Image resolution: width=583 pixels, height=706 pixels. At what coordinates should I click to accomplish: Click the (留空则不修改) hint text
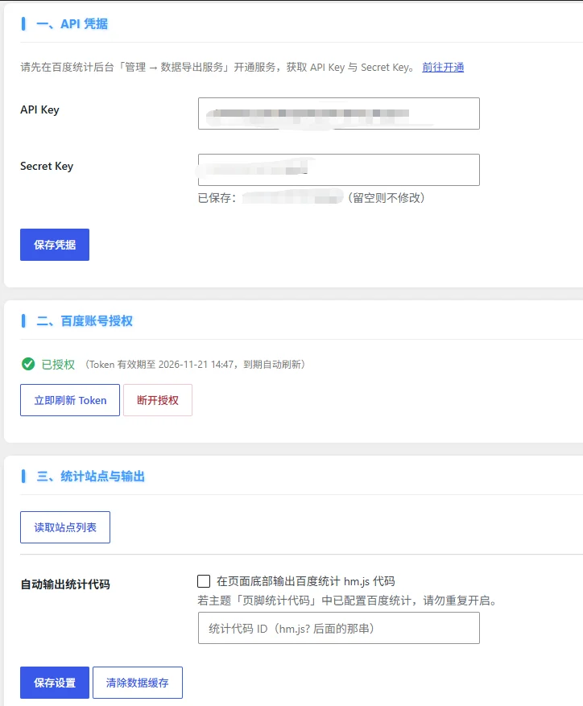[386, 198]
